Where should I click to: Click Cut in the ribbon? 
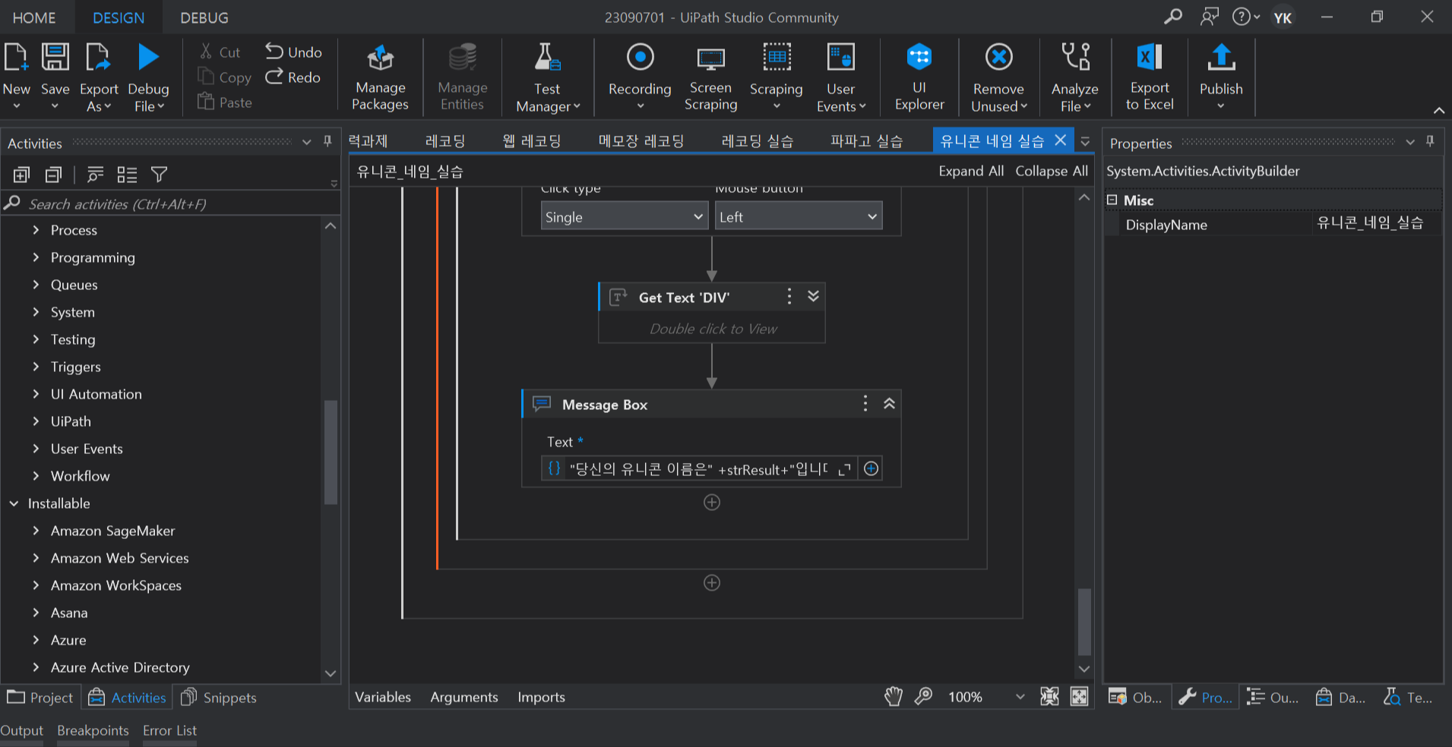click(x=220, y=52)
